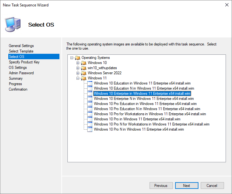The image size is (232, 194).
Task: Go to Confirmation wizard step
Action: [x=18, y=89]
